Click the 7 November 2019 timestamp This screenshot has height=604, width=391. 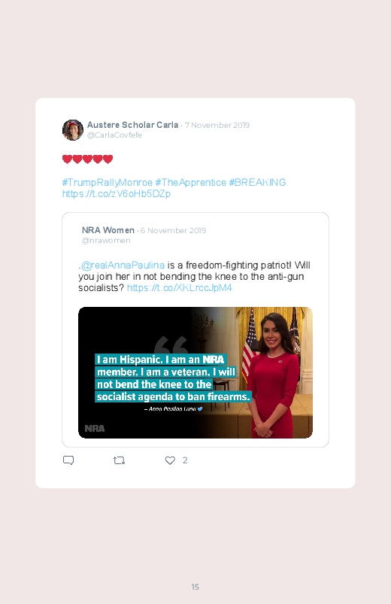217,125
